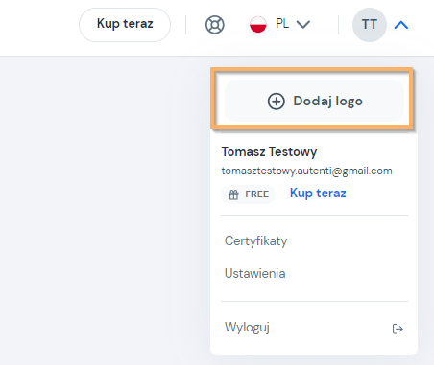
Task: Click the Dodaj logo button
Action: [314, 101]
